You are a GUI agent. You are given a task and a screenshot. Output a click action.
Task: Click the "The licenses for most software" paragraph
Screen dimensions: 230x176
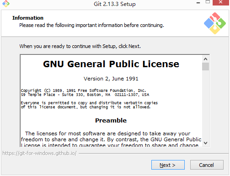(111, 139)
